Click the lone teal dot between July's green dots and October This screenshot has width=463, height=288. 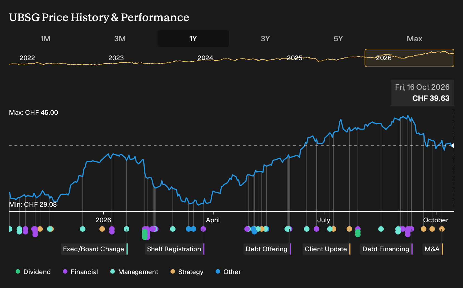381,229
